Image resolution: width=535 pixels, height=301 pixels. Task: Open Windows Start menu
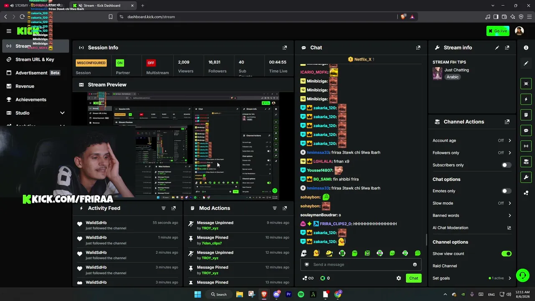pos(198,294)
